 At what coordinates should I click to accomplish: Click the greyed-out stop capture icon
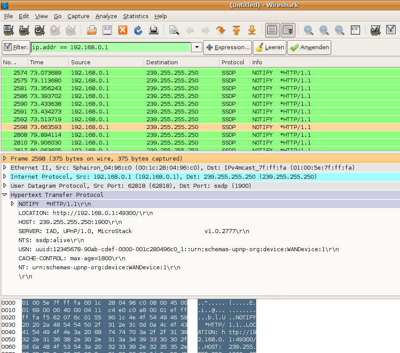pos(56,30)
